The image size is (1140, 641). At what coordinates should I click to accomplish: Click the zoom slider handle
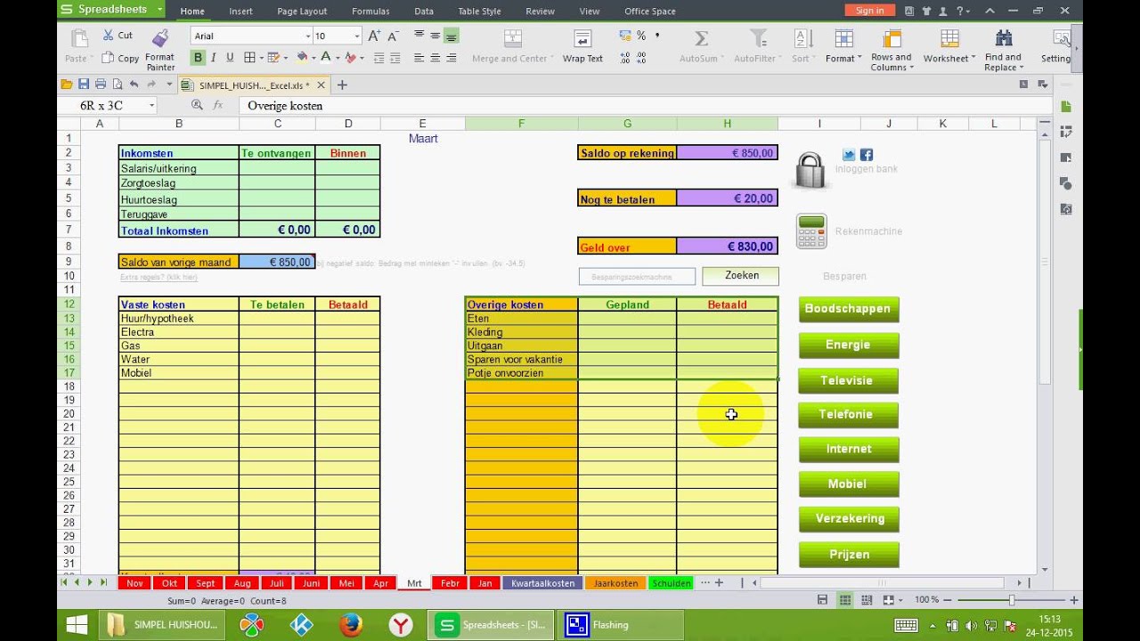point(1011,600)
